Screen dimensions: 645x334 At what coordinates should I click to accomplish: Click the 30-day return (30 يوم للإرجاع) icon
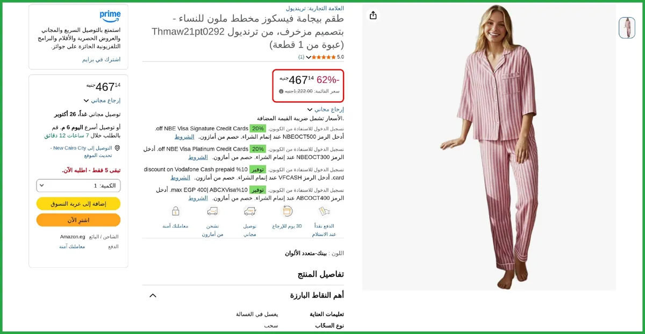[x=288, y=211]
